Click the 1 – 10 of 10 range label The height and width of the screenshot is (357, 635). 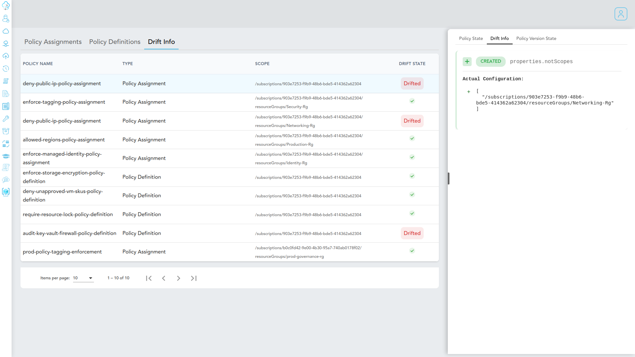118,278
